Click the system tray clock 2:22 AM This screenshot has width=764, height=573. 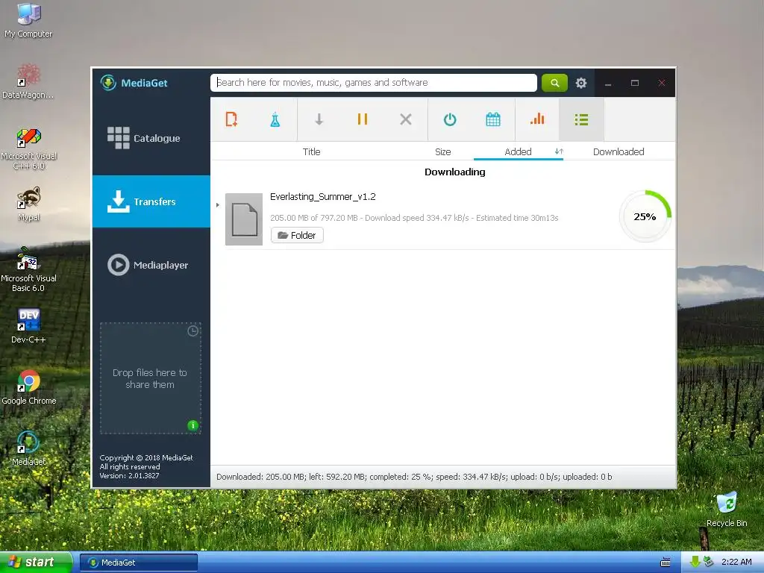pyautogui.click(x=736, y=562)
